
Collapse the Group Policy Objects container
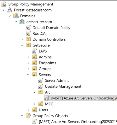tap(22, 116)
